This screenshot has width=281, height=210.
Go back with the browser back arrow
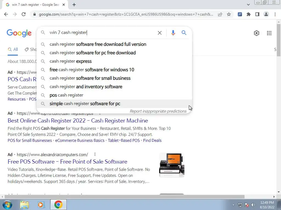(x=6, y=14)
